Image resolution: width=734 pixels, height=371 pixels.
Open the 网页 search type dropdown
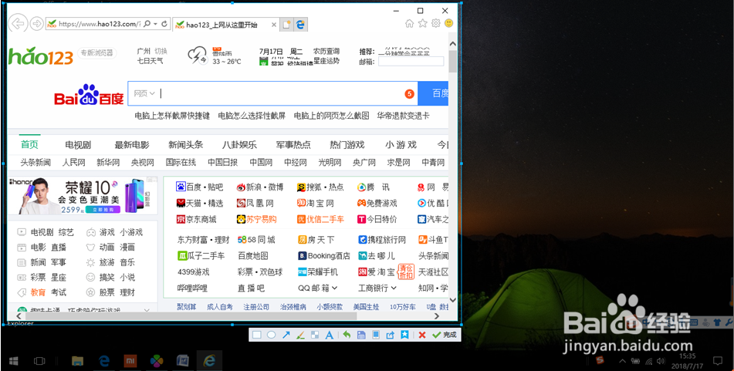tap(144, 93)
